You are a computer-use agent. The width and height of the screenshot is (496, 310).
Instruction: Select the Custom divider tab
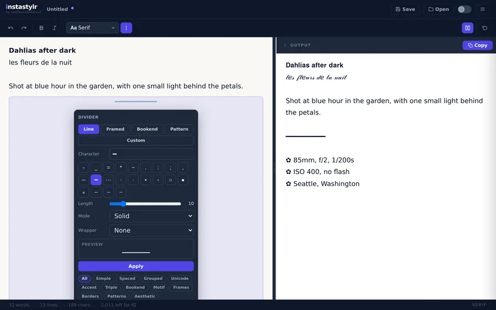coord(136,140)
